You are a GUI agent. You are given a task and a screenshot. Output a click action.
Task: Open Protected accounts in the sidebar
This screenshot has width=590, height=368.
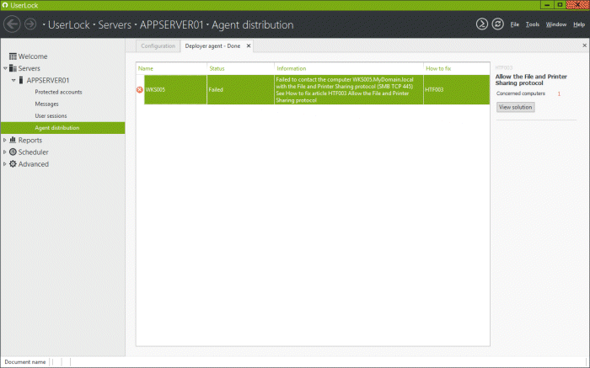tap(58, 92)
